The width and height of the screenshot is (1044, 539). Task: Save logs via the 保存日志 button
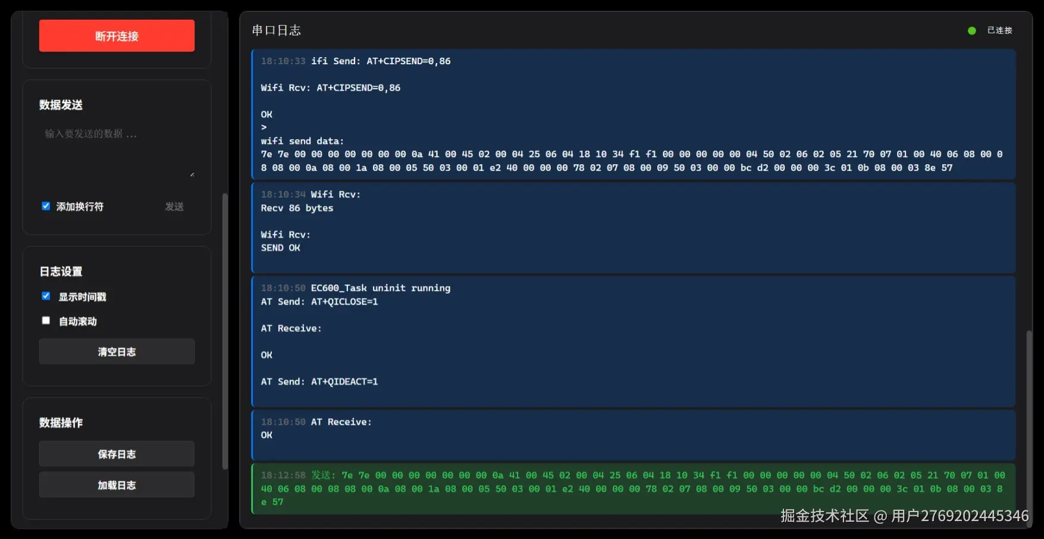click(x=117, y=454)
